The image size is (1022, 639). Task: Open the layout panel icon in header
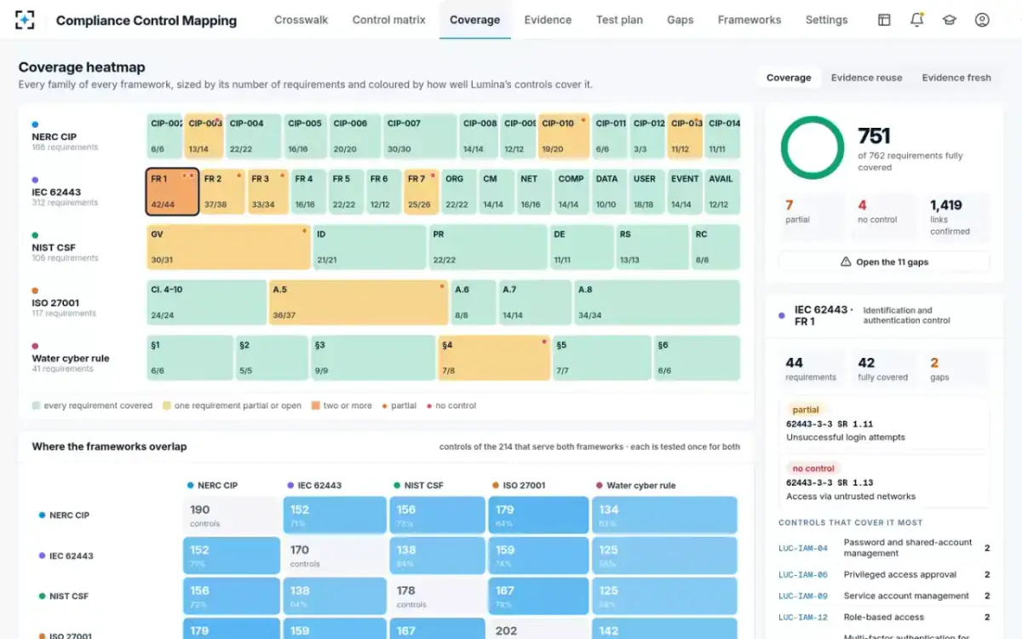(884, 20)
